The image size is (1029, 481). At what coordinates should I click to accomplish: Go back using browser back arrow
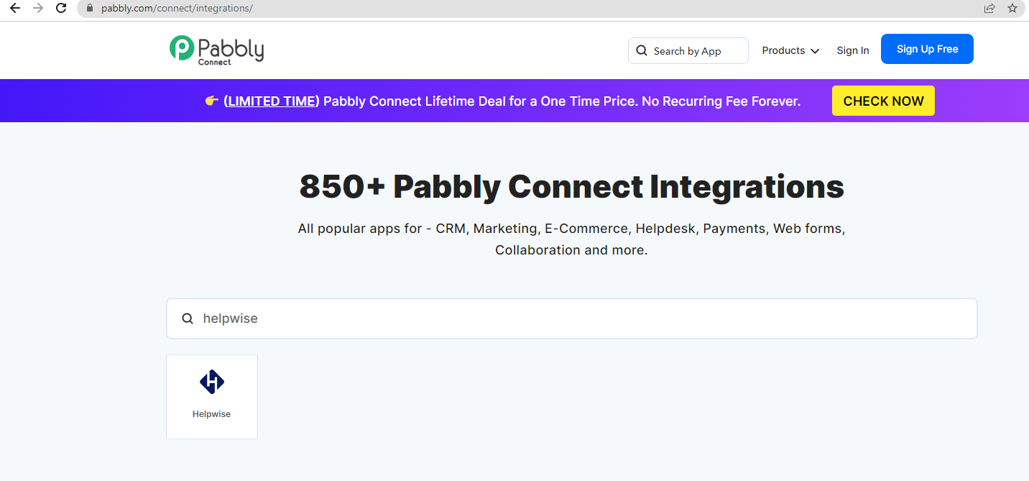pos(14,9)
